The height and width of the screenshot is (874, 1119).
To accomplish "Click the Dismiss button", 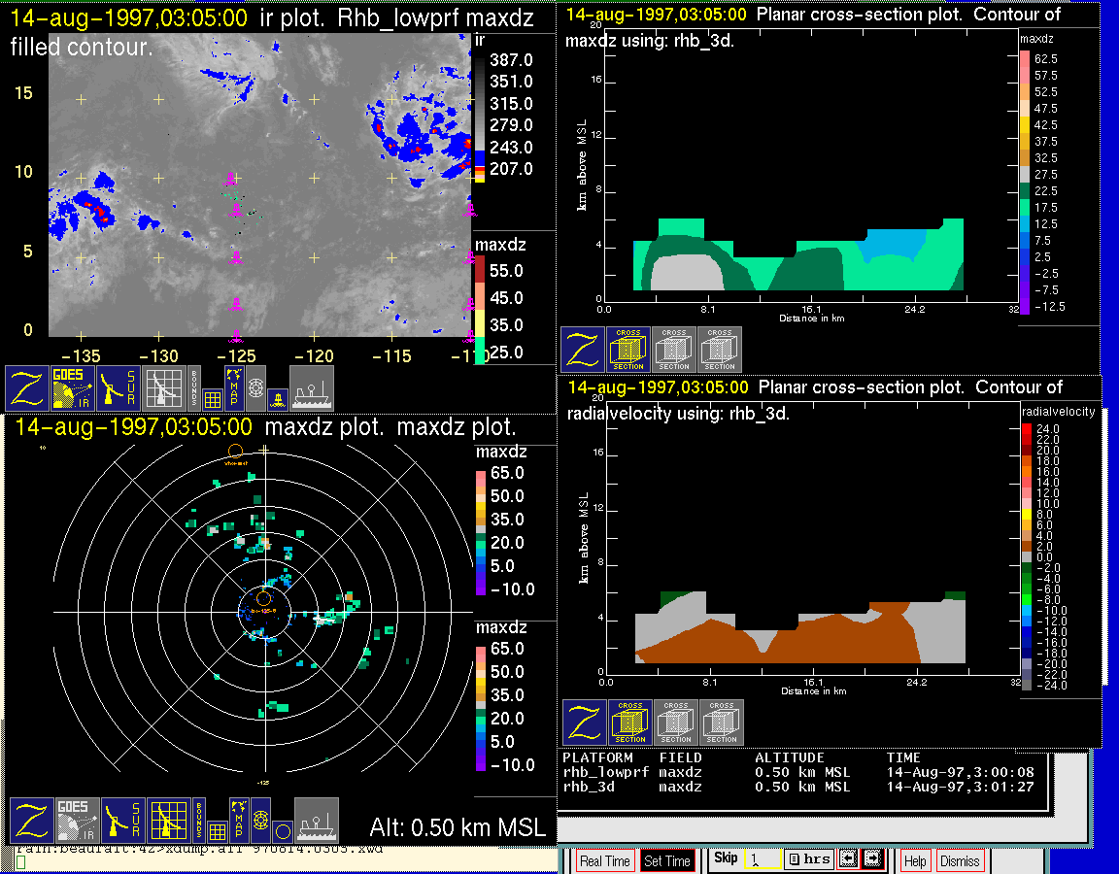I will coord(960,860).
